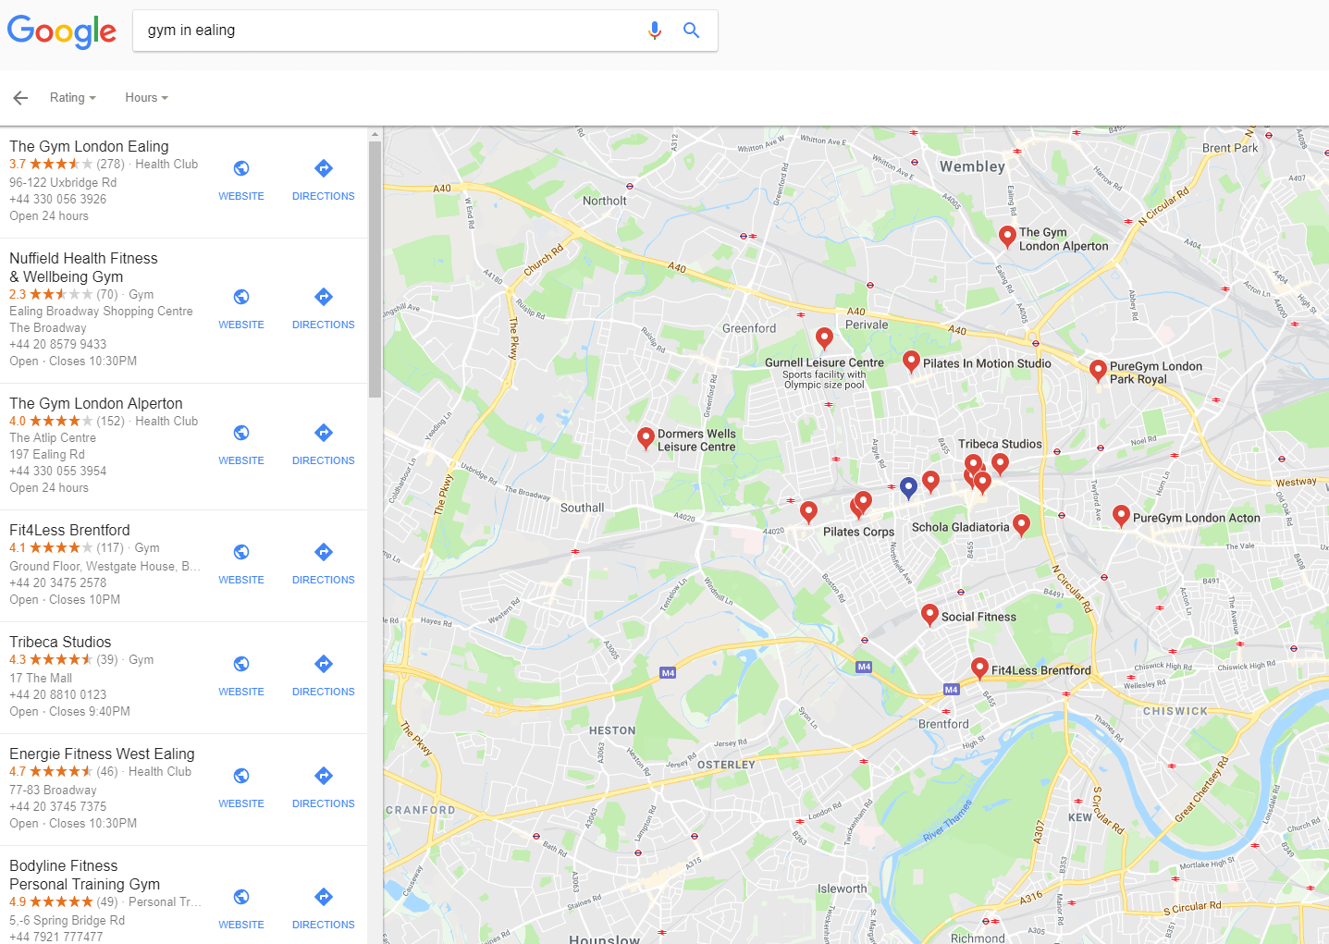Open the website for Energie Fitness West Ealing
The width and height of the screenshot is (1329, 944).
[240, 776]
